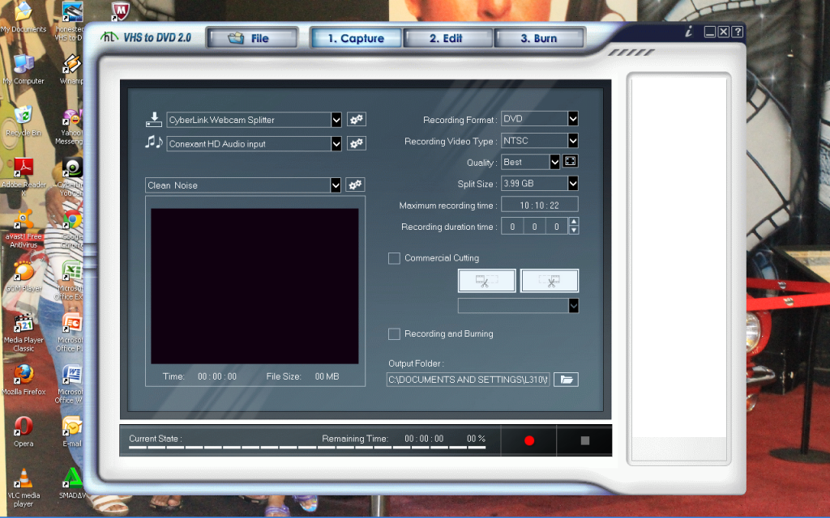The height and width of the screenshot is (518, 830).
Task: Launch Yahoo Messenger desktop icon
Action: [x=72, y=125]
